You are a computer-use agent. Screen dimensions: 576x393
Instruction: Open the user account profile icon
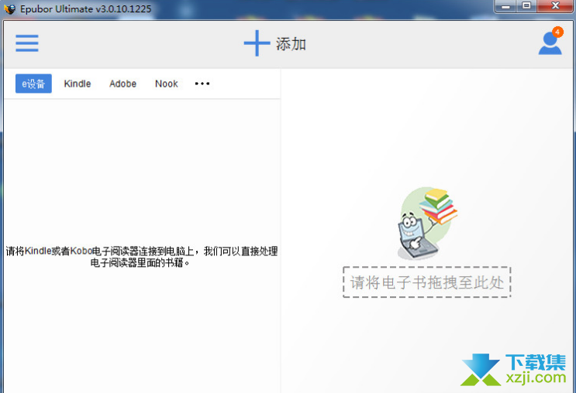pos(550,43)
